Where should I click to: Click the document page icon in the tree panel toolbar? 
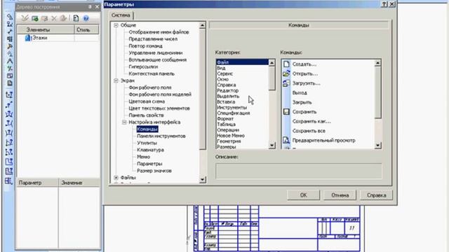pyautogui.click(x=76, y=18)
